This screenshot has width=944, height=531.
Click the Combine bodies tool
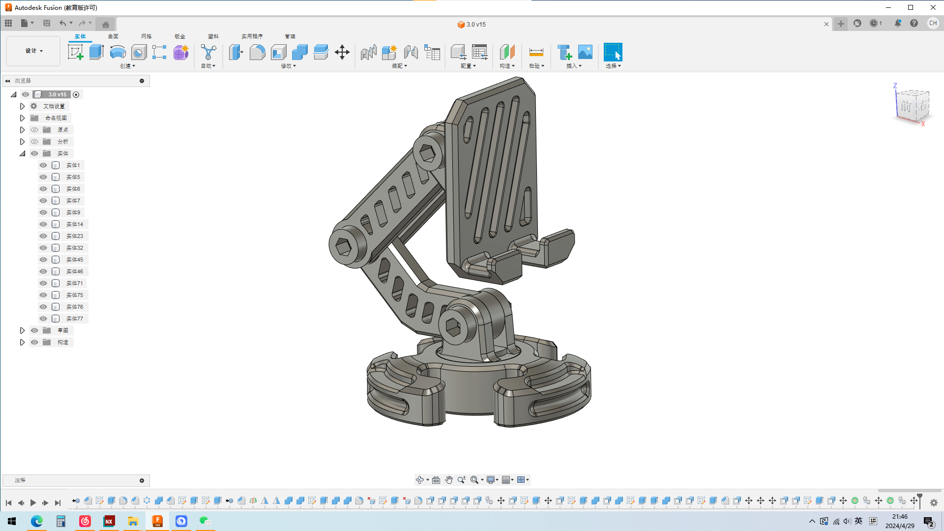coord(299,52)
